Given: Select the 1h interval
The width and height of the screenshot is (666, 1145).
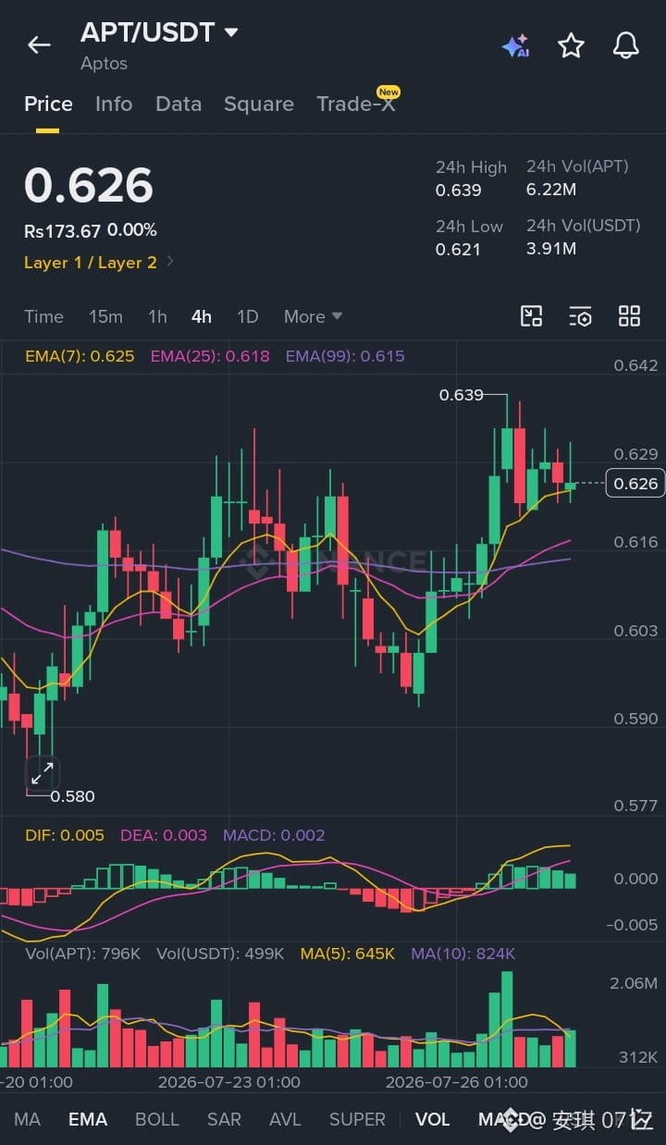Looking at the screenshot, I should 157,316.
